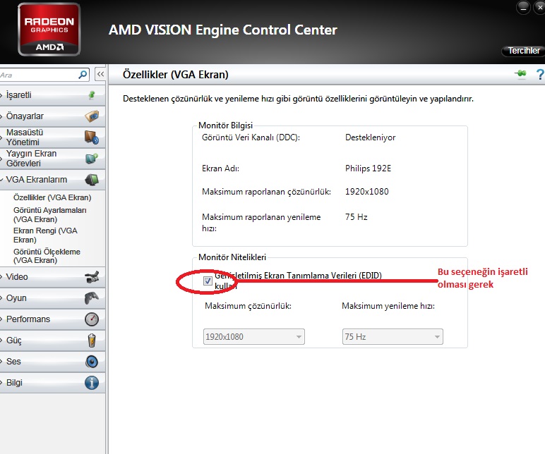The height and width of the screenshot is (454, 545).
Task: Open help via question mark icon
Action: [540, 74]
